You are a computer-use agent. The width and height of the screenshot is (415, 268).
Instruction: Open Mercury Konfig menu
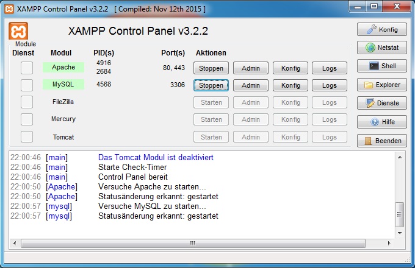point(290,119)
